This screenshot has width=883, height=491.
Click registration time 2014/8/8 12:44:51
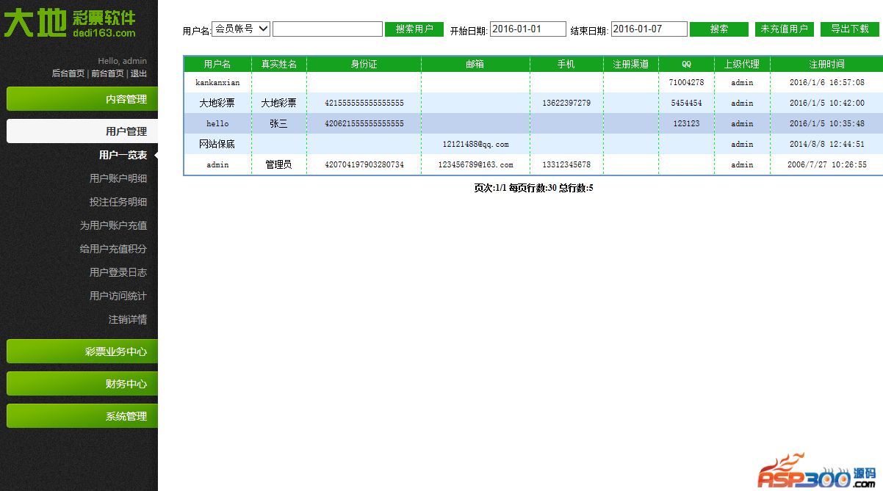coord(827,145)
